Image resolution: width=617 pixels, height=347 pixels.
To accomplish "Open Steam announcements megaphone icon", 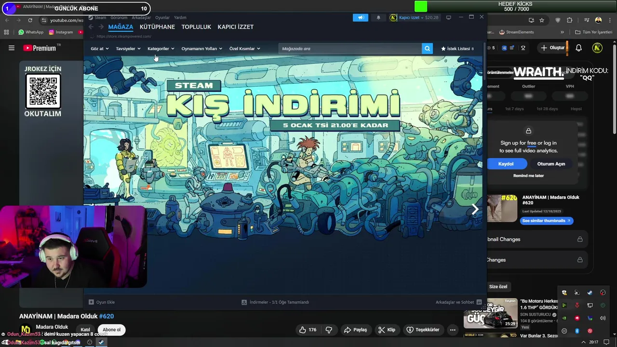I will (361, 17).
